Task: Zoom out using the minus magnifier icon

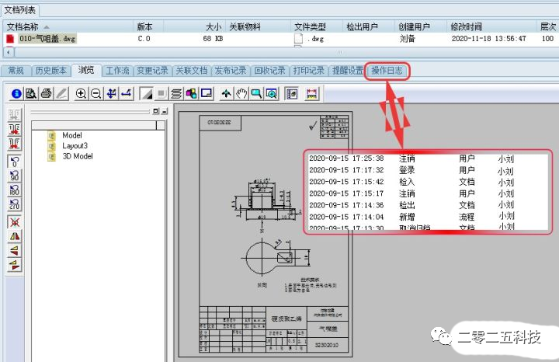Action: tap(96, 94)
